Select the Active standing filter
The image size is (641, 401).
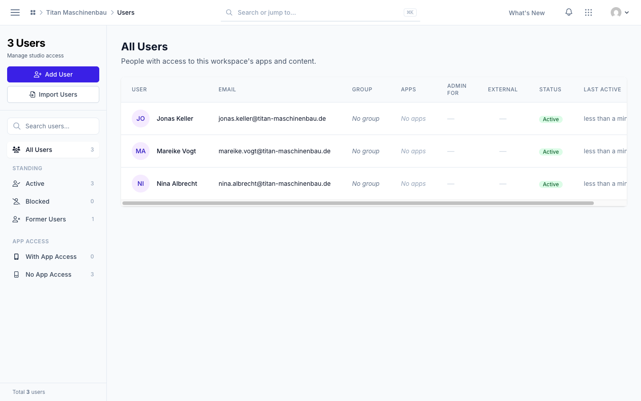pyautogui.click(x=53, y=184)
